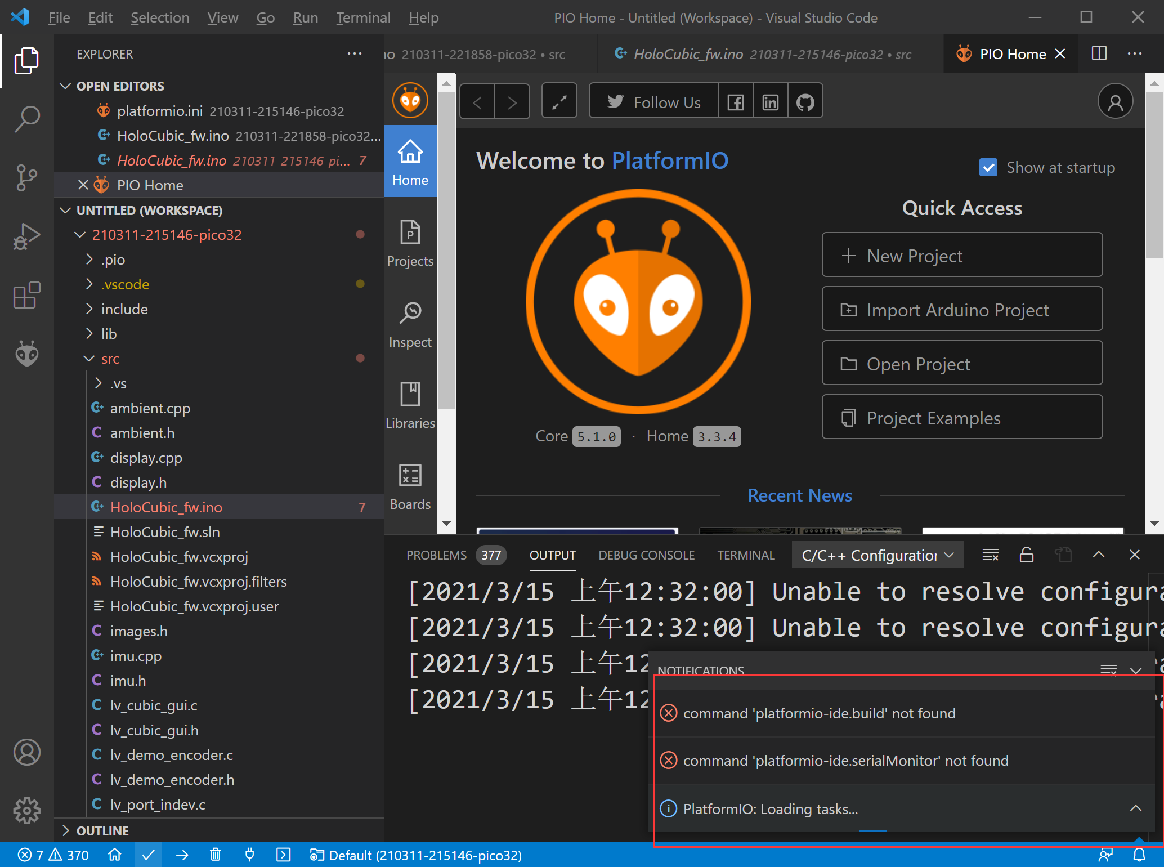Toggle the output scroll lock icon
This screenshot has height=867, width=1164.
coord(1026,555)
